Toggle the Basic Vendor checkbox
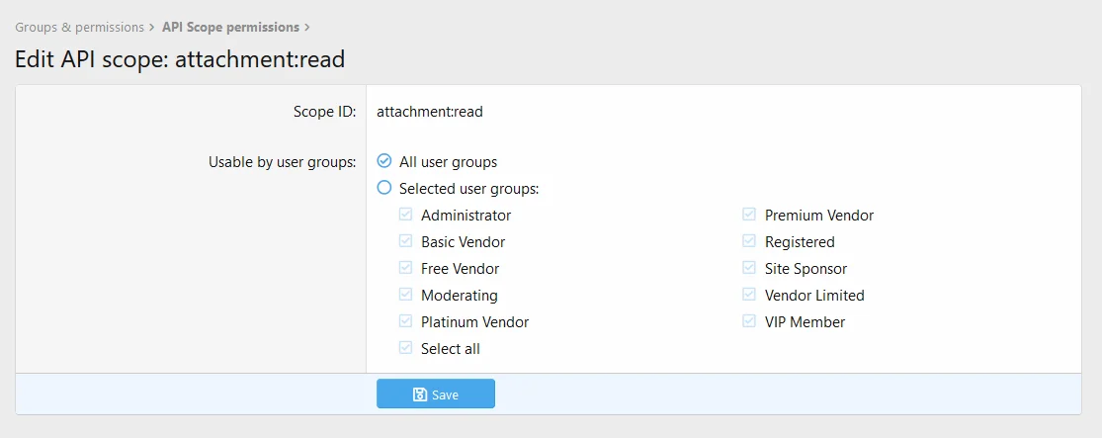This screenshot has height=438, width=1102. click(x=405, y=242)
